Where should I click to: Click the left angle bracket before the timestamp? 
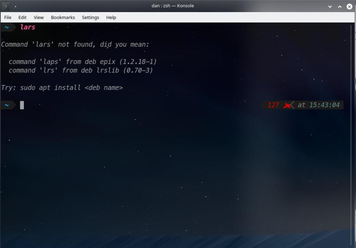tap(294, 105)
